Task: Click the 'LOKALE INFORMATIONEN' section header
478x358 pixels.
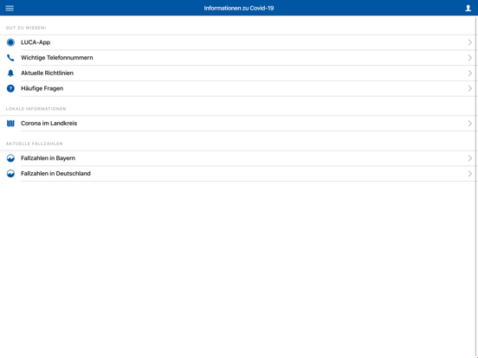Action: pos(36,109)
